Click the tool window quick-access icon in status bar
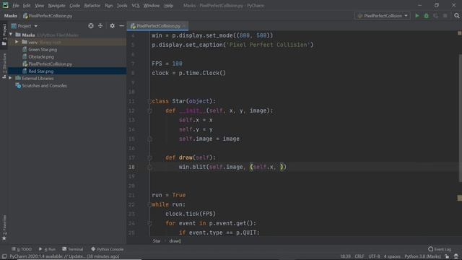 click(4, 256)
